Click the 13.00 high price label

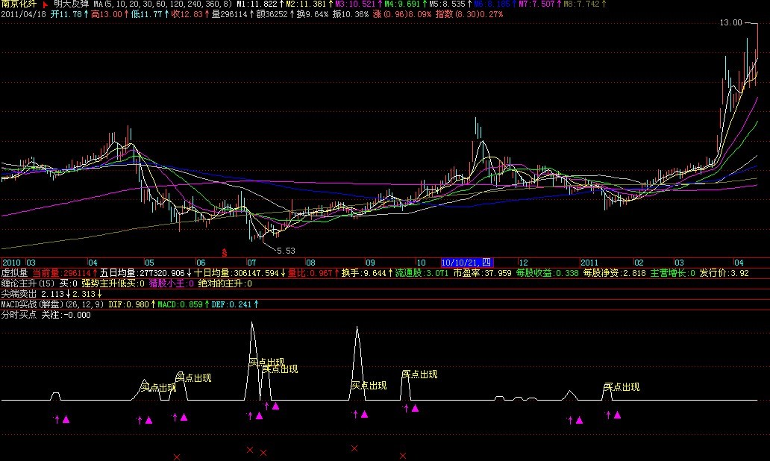point(730,23)
